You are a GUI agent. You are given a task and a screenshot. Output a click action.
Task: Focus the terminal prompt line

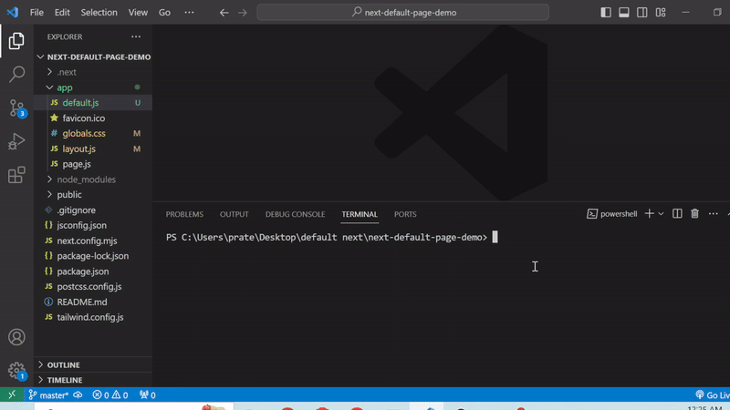coord(332,238)
